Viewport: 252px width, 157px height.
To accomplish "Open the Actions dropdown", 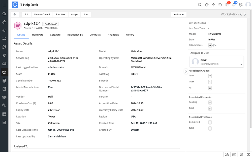I will pyautogui.click(x=179, y=14).
